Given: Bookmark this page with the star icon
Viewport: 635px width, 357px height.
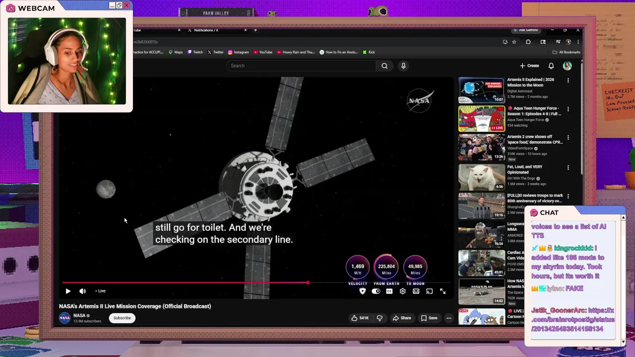Looking at the screenshot, I should point(514,42).
